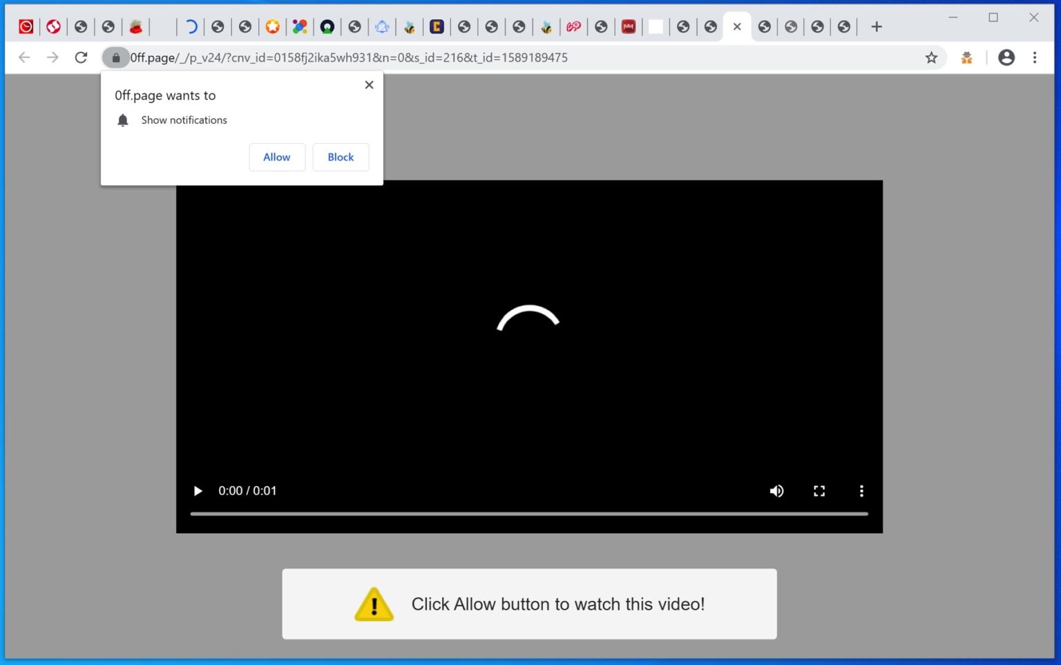Click the Block button to deny notifications
Screen dimensions: 1061x665
point(340,157)
